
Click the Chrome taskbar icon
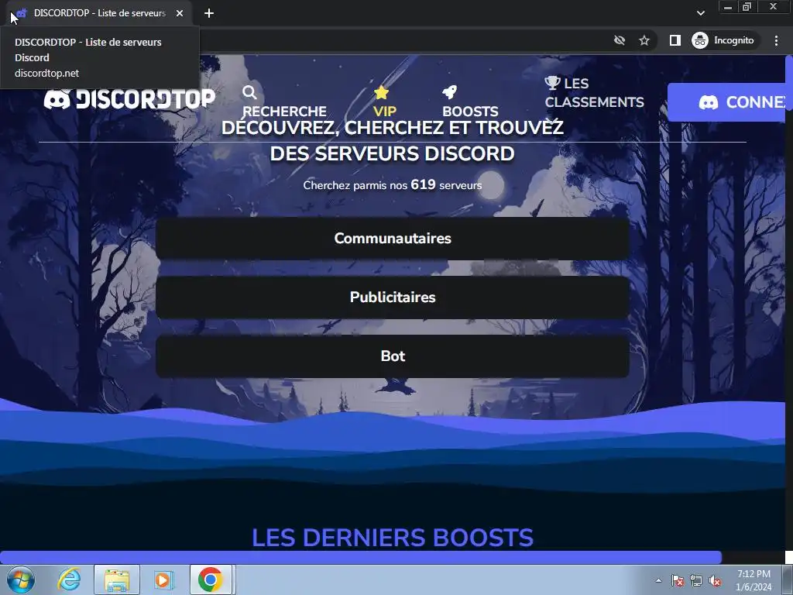[x=211, y=580]
